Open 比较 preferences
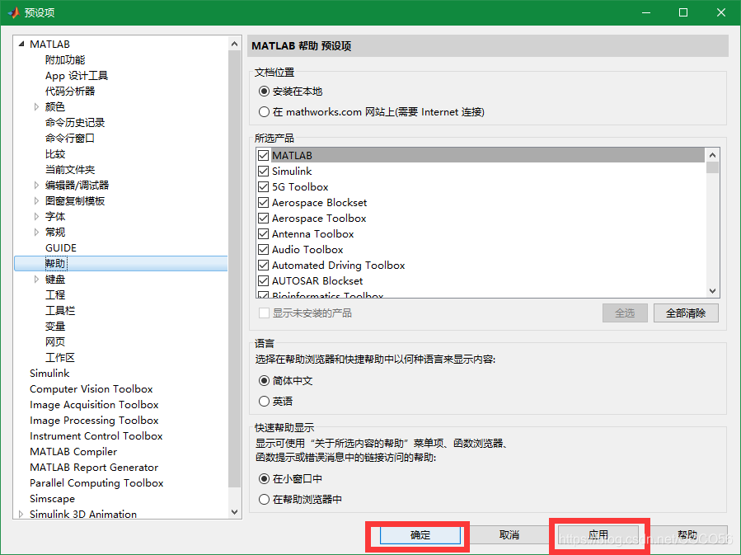This screenshot has width=741, height=555. pyautogui.click(x=55, y=154)
